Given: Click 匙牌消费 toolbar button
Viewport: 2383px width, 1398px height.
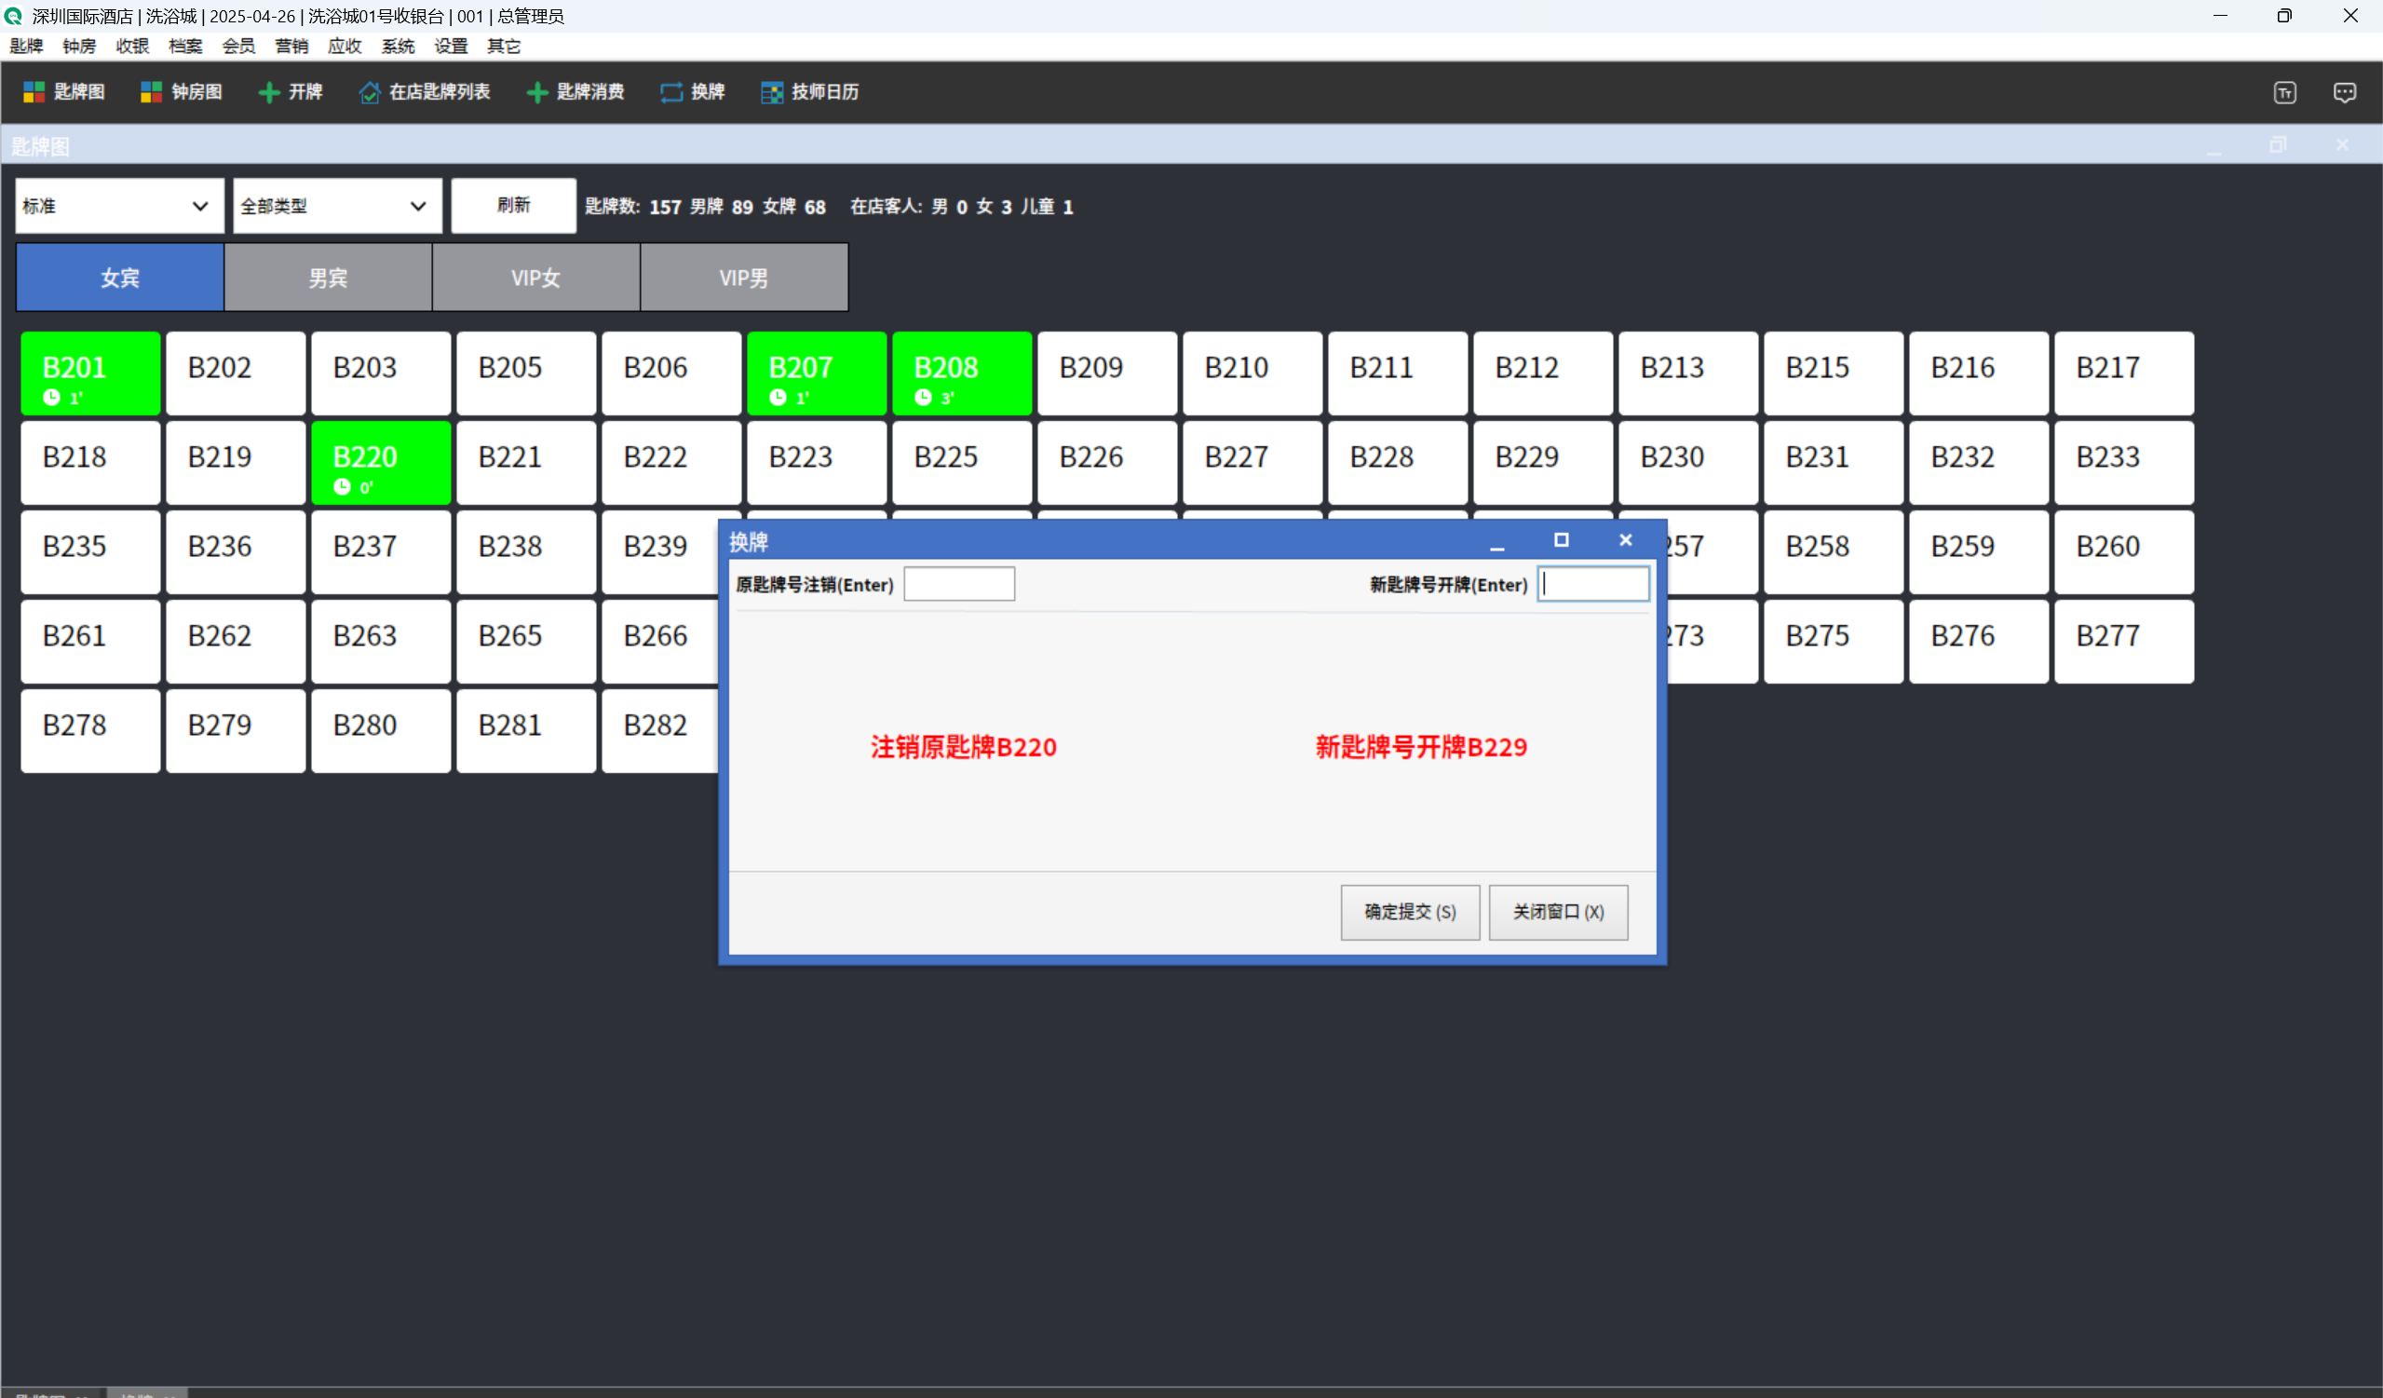Looking at the screenshot, I should point(575,92).
